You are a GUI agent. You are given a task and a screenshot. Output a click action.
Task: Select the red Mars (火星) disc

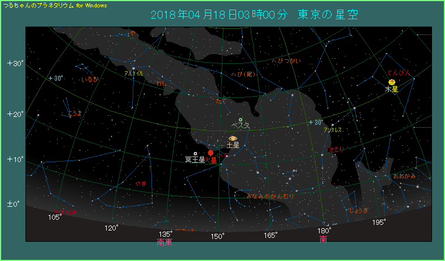[x=211, y=153]
